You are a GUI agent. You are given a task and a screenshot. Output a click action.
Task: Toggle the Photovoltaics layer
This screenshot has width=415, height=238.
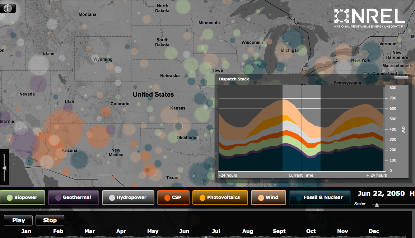(220, 197)
